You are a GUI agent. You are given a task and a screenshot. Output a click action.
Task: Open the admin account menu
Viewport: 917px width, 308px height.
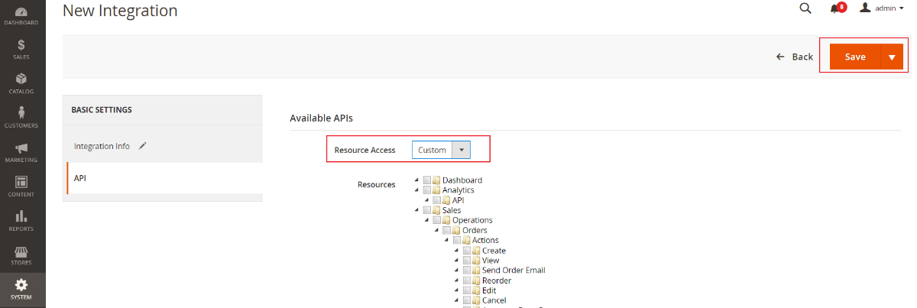pos(881,8)
